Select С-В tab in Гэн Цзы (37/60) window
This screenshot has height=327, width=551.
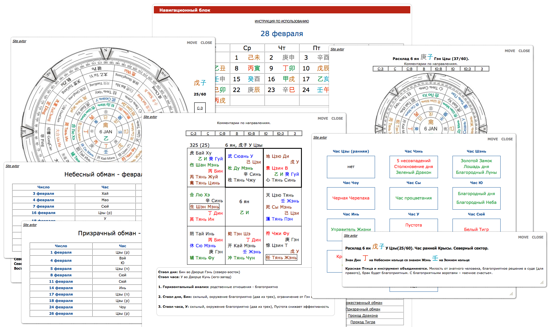coord(409,69)
